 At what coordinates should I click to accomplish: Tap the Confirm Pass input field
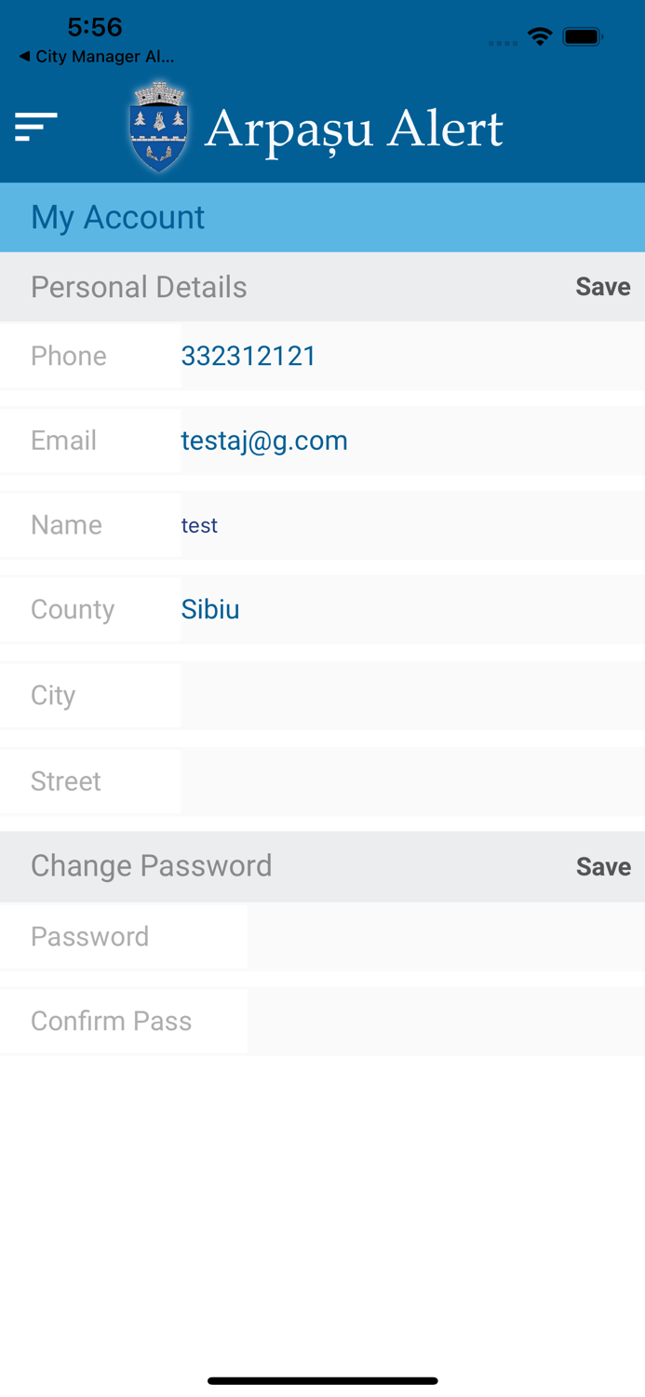point(445,1021)
